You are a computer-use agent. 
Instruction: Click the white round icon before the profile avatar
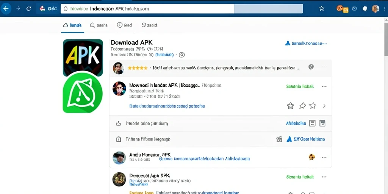[x=365, y=9]
